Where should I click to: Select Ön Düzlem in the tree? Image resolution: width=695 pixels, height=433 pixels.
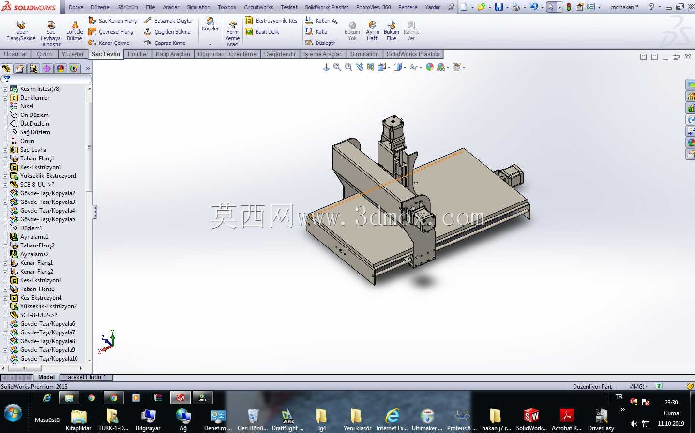point(34,115)
